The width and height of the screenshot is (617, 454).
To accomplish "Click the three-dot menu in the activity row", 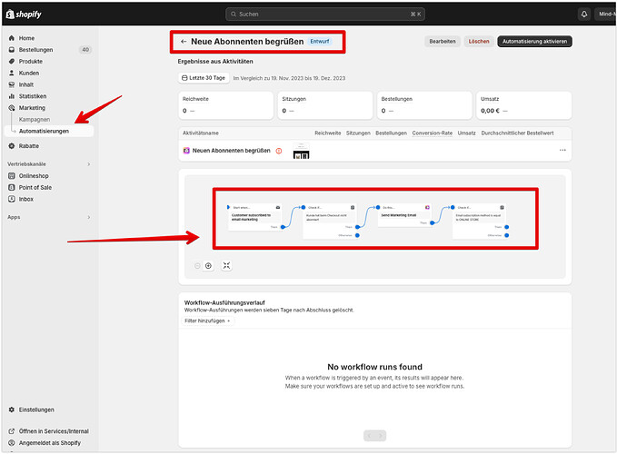I will tap(562, 150).
